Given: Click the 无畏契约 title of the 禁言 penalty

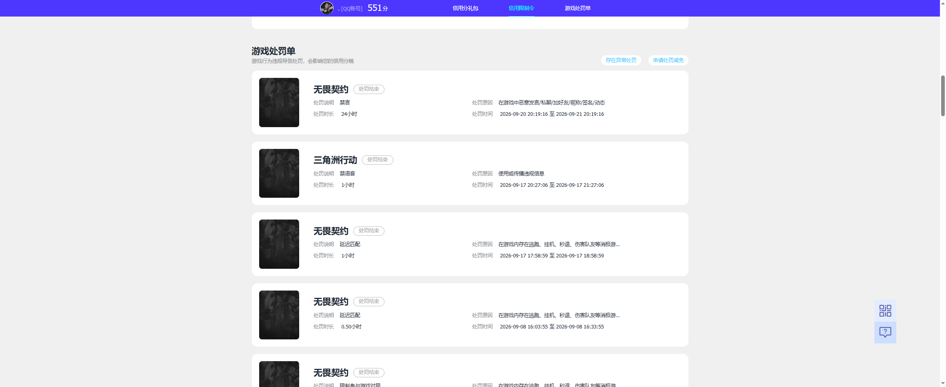Looking at the screenshot, I should 331,90.
